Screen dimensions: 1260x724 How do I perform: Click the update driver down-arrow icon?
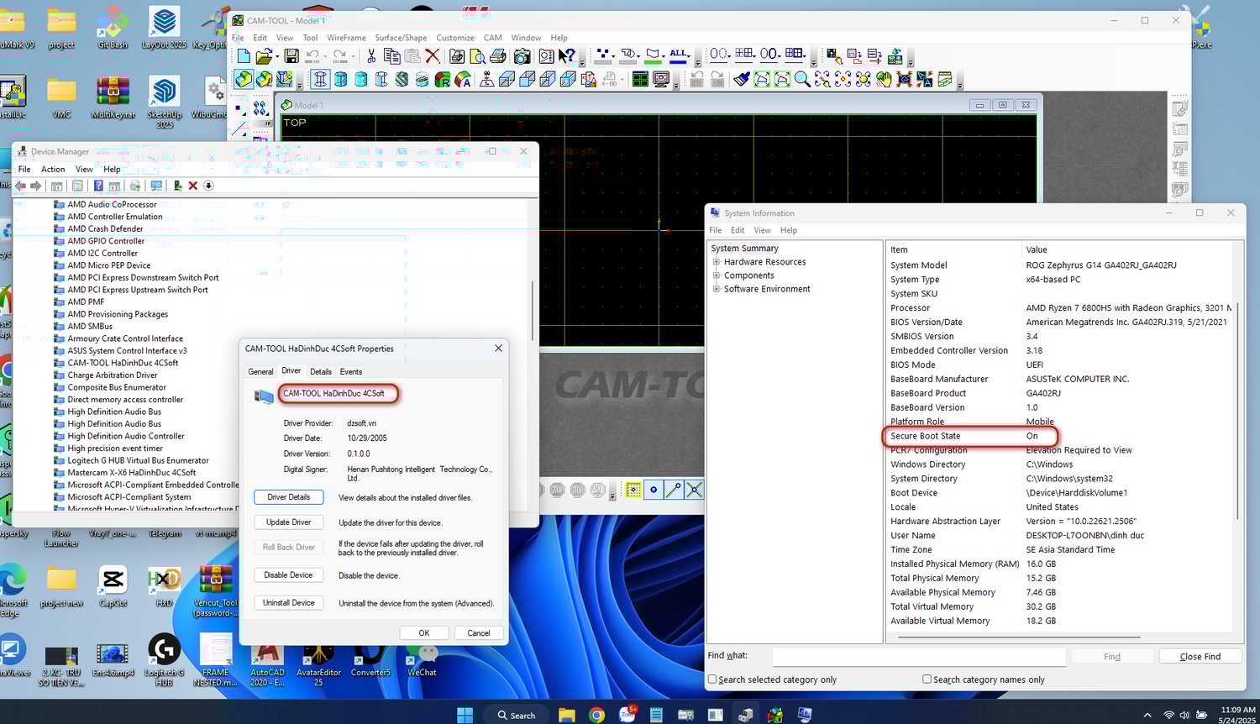pos(208,186)
